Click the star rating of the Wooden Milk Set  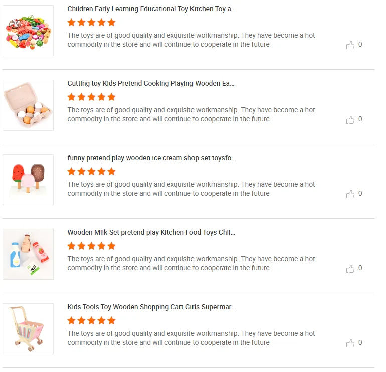tap(91, 246)
